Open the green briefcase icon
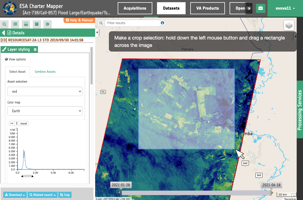This screenshot has width=303, height=200. click(x=260, y=8)
